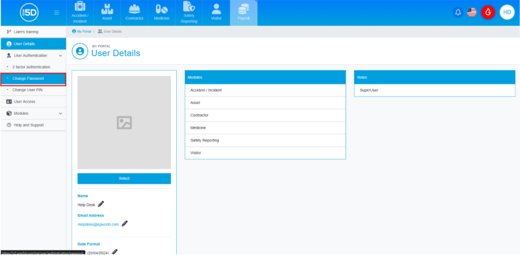520x255 pixels.
Task: Select Liam's training in the sidebar
Action: (33, 32)
